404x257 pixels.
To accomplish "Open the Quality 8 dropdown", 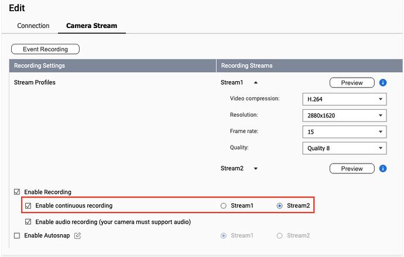I will [x=344, y=148].
